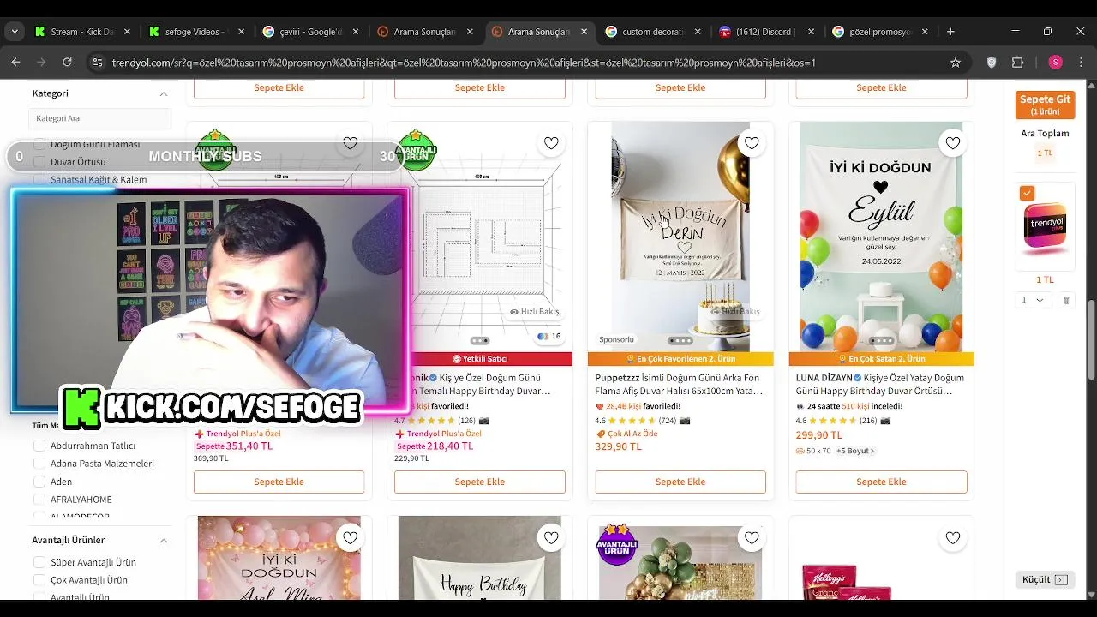The height and width of the screenshot is (617, 1097).
Task: Click Sepete Git cart button
Action: 1045,105
